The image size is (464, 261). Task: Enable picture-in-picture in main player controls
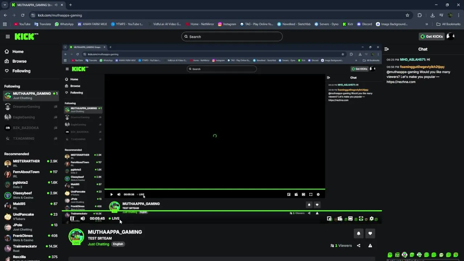(x=329, y=219)
